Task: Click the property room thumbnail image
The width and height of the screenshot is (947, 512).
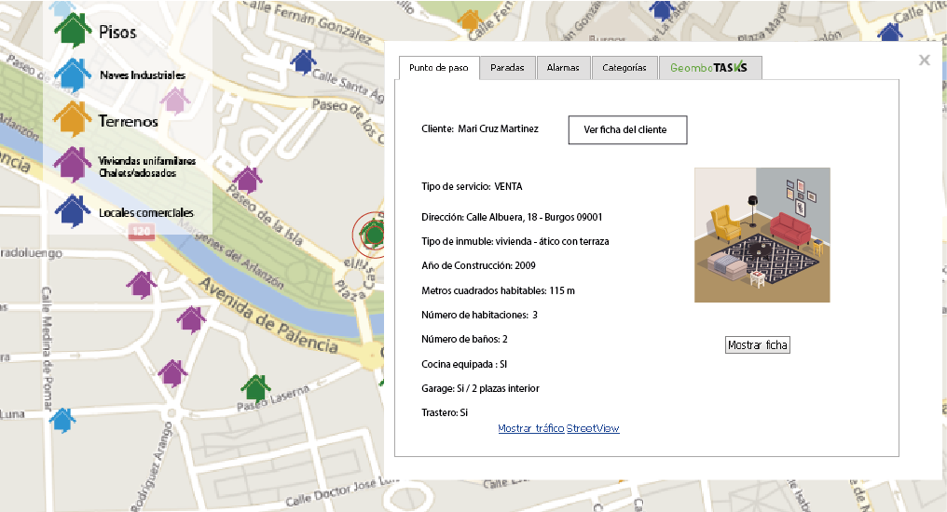Action: point(762,235)
